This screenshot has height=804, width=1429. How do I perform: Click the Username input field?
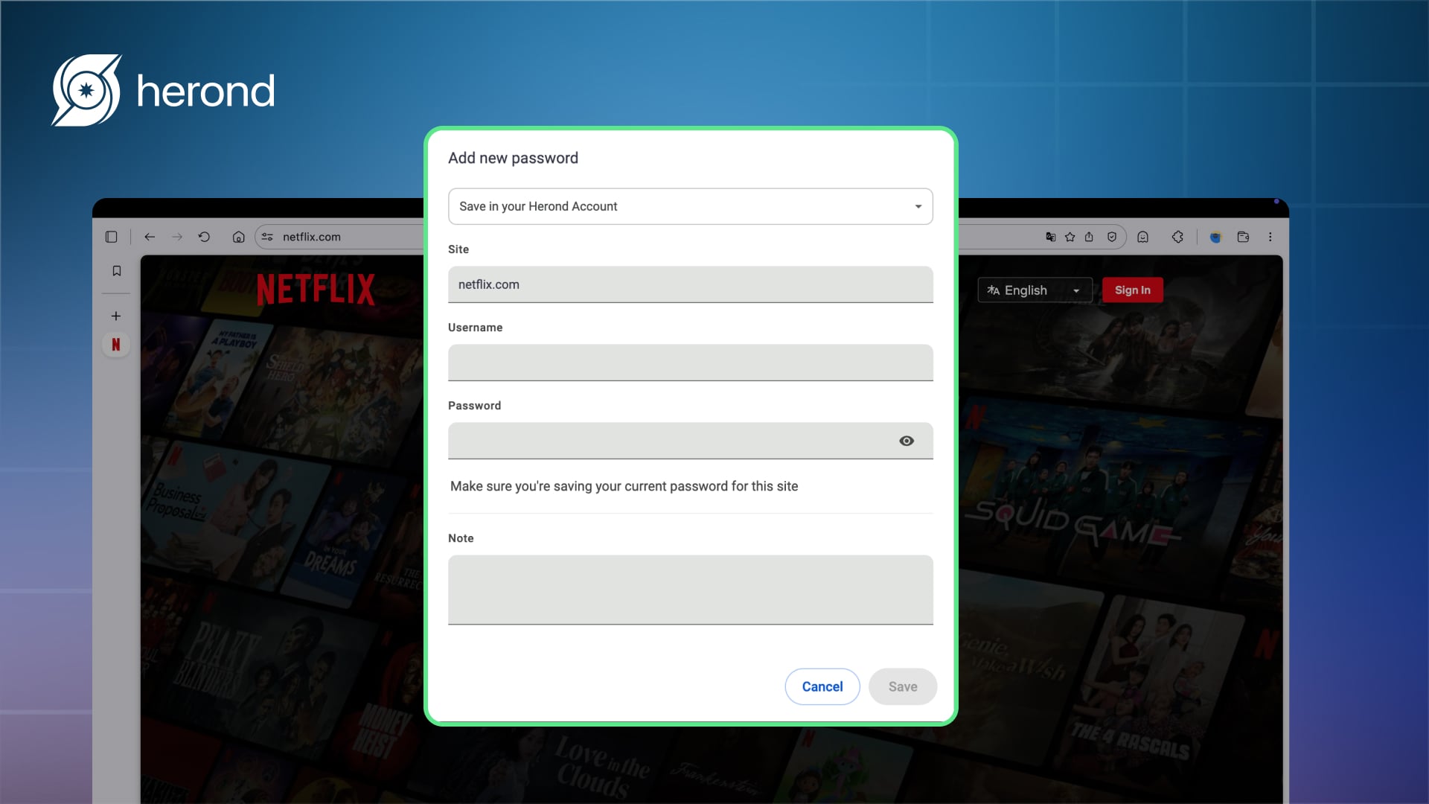[690, 363]
